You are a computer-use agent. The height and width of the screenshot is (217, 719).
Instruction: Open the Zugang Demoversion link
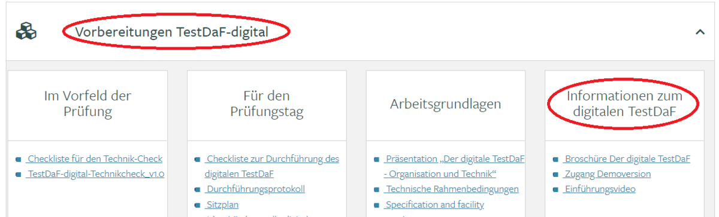[607, 175]
